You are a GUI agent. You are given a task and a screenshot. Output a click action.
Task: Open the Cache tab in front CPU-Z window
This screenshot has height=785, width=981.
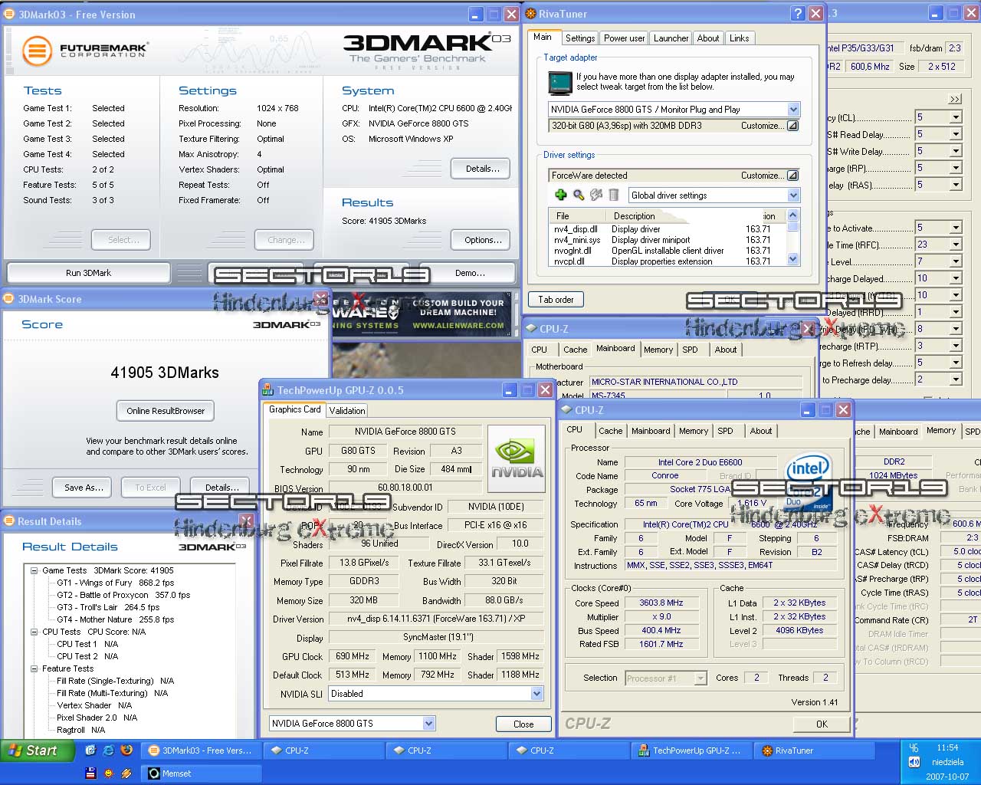point(611,431)
